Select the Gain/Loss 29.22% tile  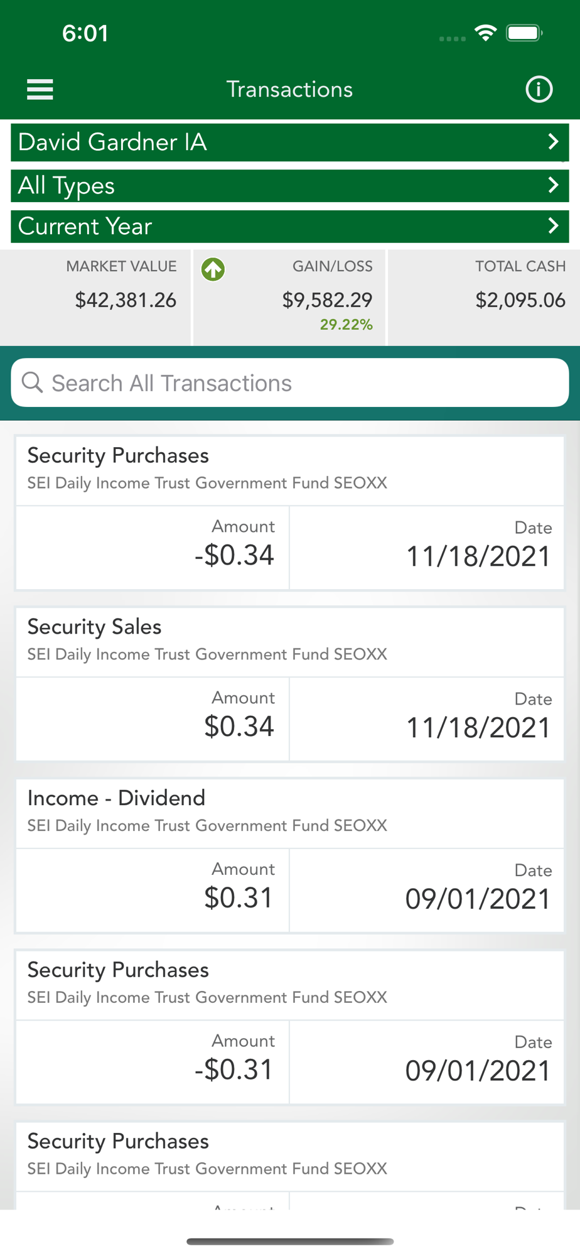pyautogui.click(x=289, y=297)
